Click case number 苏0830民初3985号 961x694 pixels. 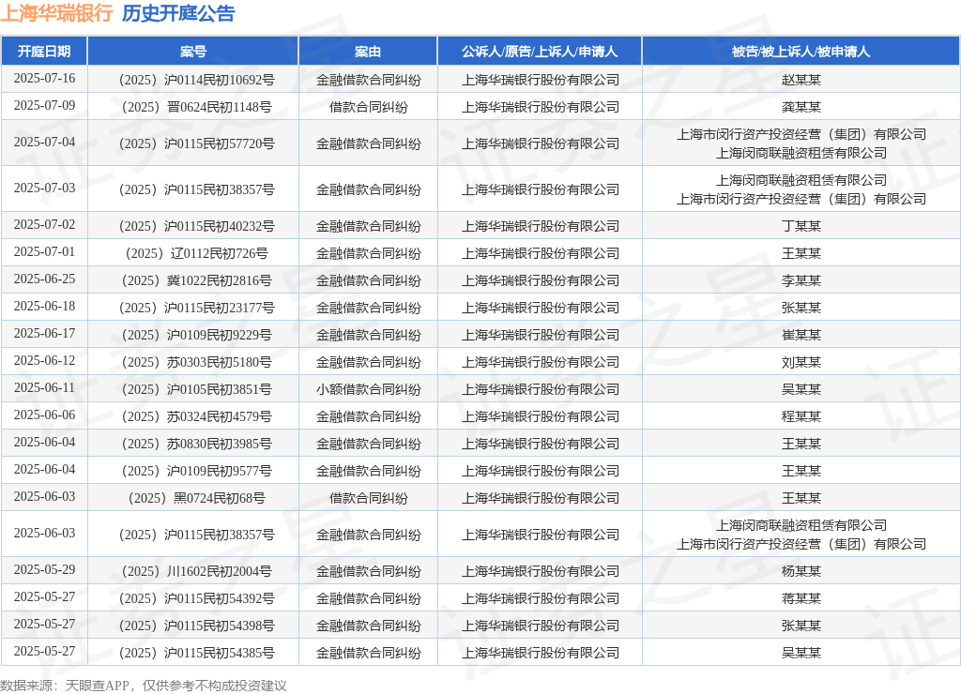point(196,444)
